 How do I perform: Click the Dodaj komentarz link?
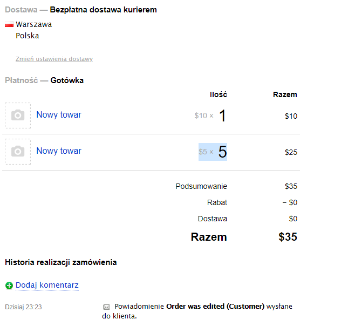47,285
